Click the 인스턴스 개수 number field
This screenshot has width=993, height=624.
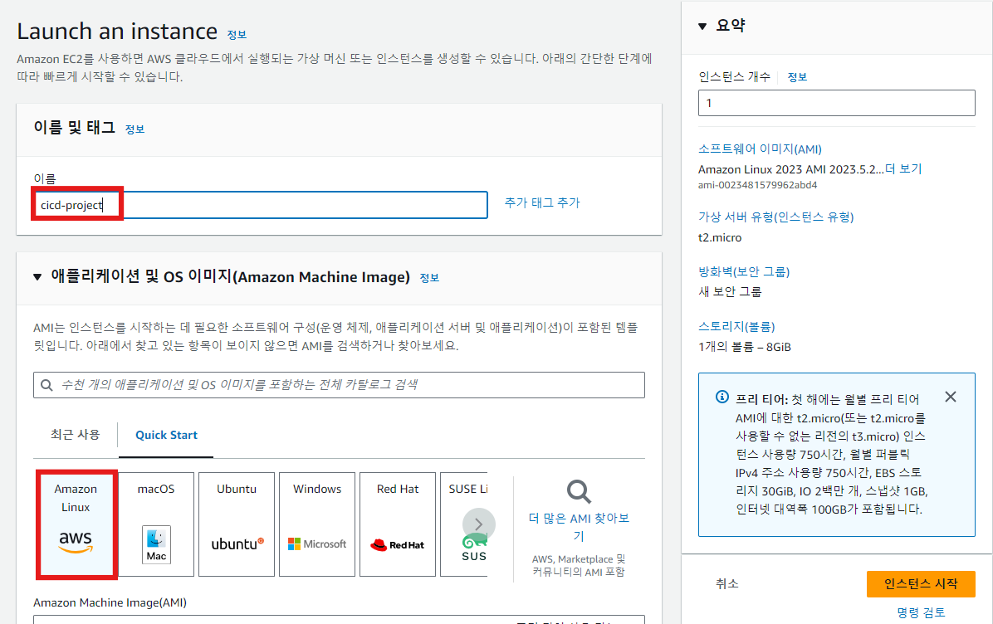pyautogui.click(x=836, y=103)
